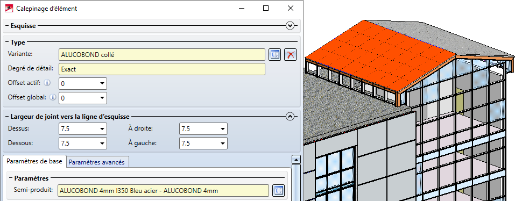This screenshot has width=515, height=201.
Task: Switch to the Paramètres de base tab
Action: tap(34, 161)
